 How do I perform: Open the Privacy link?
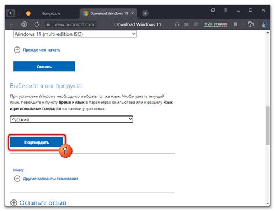click(x=19, y=170)
